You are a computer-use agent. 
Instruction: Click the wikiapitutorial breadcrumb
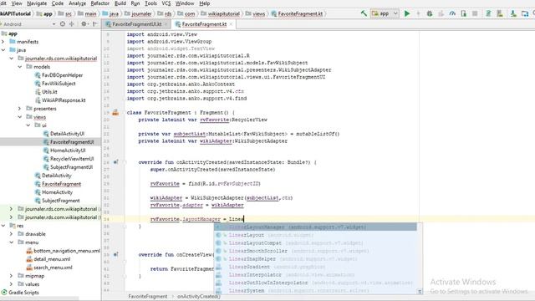coord(224,13)
